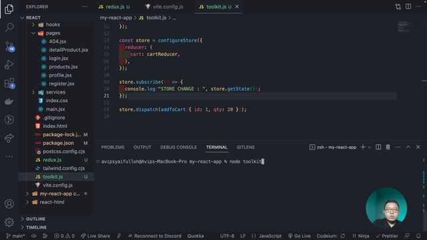Split the terminal panel
This screenshot has height=240, width=427.
(378, 147)
